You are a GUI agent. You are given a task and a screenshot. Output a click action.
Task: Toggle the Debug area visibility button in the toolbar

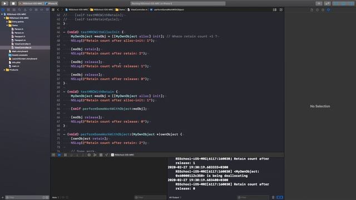[x=344, y=3]
